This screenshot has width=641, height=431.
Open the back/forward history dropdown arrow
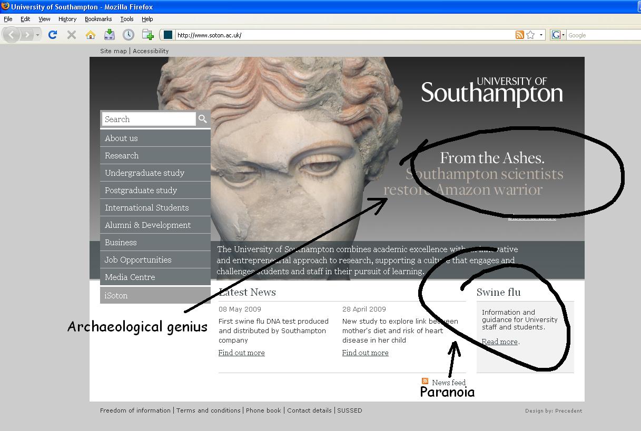(37, 35)
